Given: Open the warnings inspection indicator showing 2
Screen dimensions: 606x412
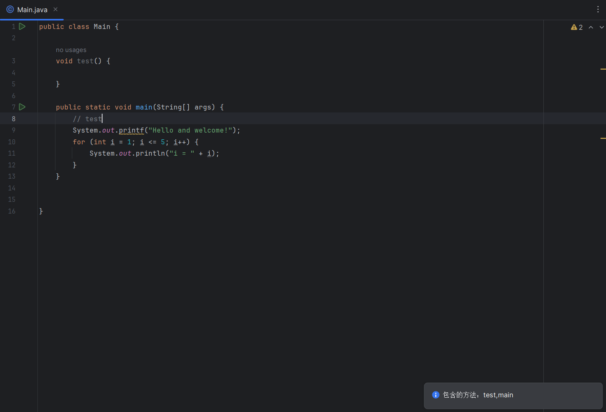Looking at the screenshot, I should tap(577, 27).
